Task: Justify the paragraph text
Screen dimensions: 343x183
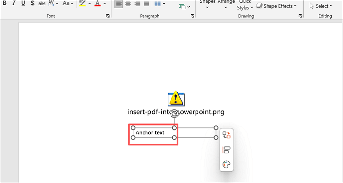Action: (147, 3)
